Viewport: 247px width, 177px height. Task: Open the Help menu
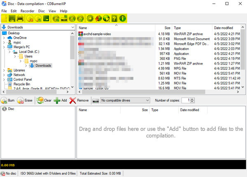[x=64, y=11]
